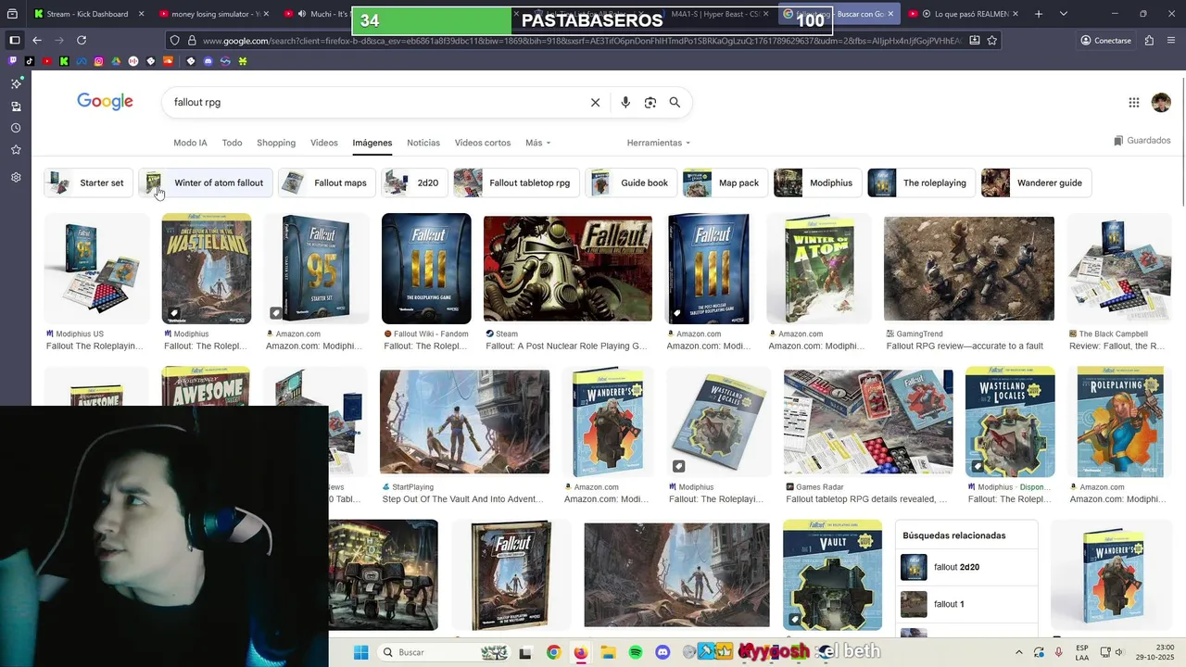This screenshot has height=667, width=1186.
Task: Switch to the Modo IA tab
Action: pos(190,143)
